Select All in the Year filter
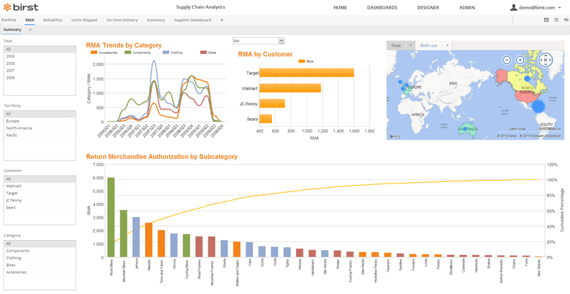 pos(40,49)
